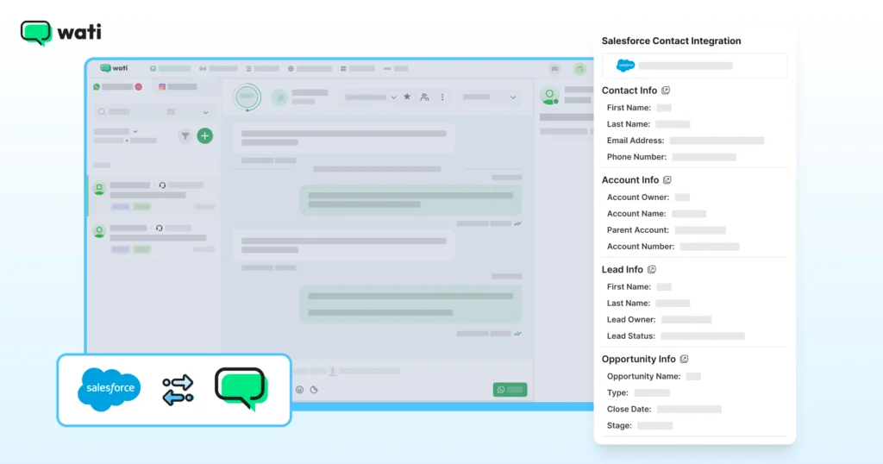Open the nav tab with four-squares grid icon
883x464 pixels.
pos(358,69)
